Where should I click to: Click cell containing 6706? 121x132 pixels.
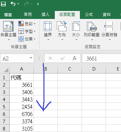pyautogui.click(x=22, y=114)
